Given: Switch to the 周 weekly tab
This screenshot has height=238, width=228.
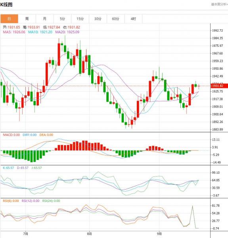Looking at the screenshot, I should (x=27, y=19).
